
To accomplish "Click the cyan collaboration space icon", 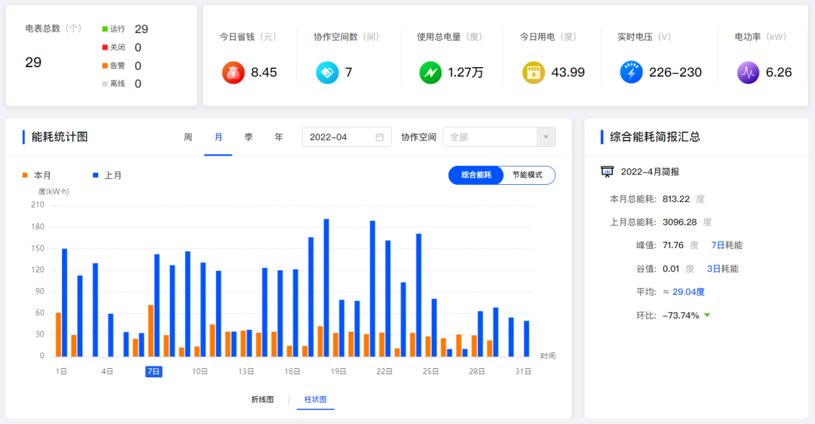I will [328, 72].
